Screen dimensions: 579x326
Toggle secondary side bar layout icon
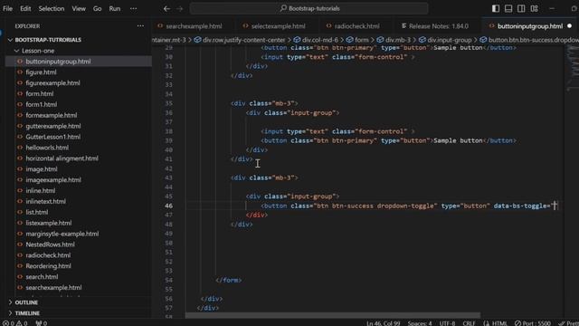pos(521,8)
